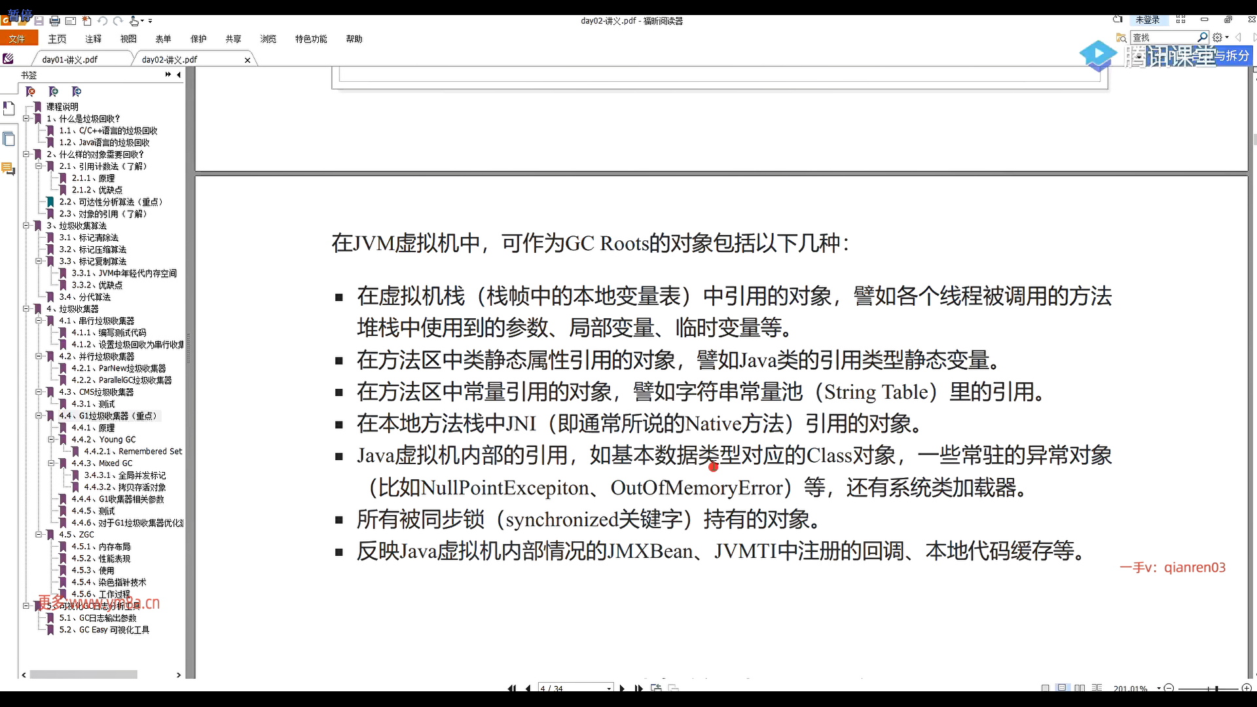1257x707 pixels.
Task: Open the comments side panel icon
Action: (8, 169)
